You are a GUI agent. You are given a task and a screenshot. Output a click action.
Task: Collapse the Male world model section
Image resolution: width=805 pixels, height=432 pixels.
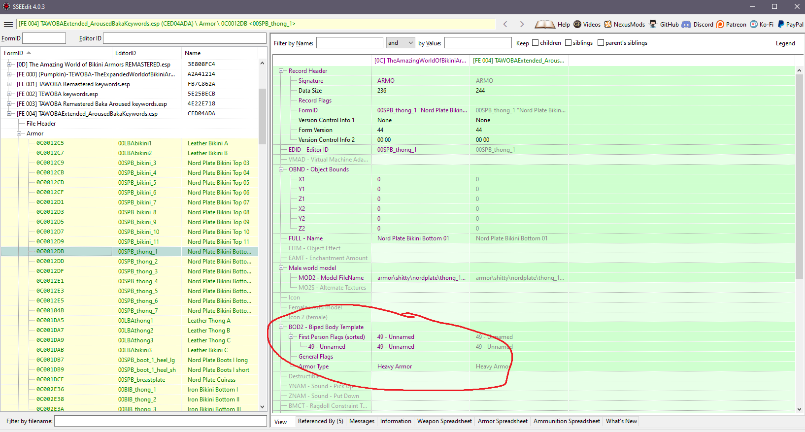click(x=281, y=267)
